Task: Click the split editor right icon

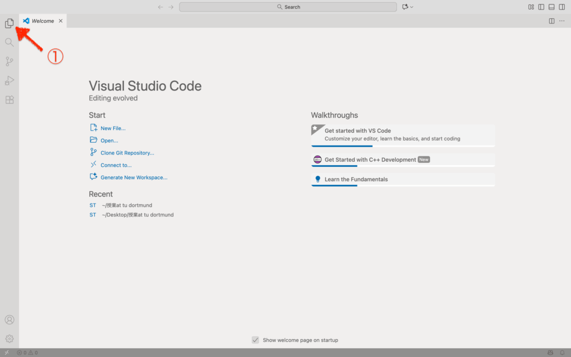Action: (x=551, y=21)
